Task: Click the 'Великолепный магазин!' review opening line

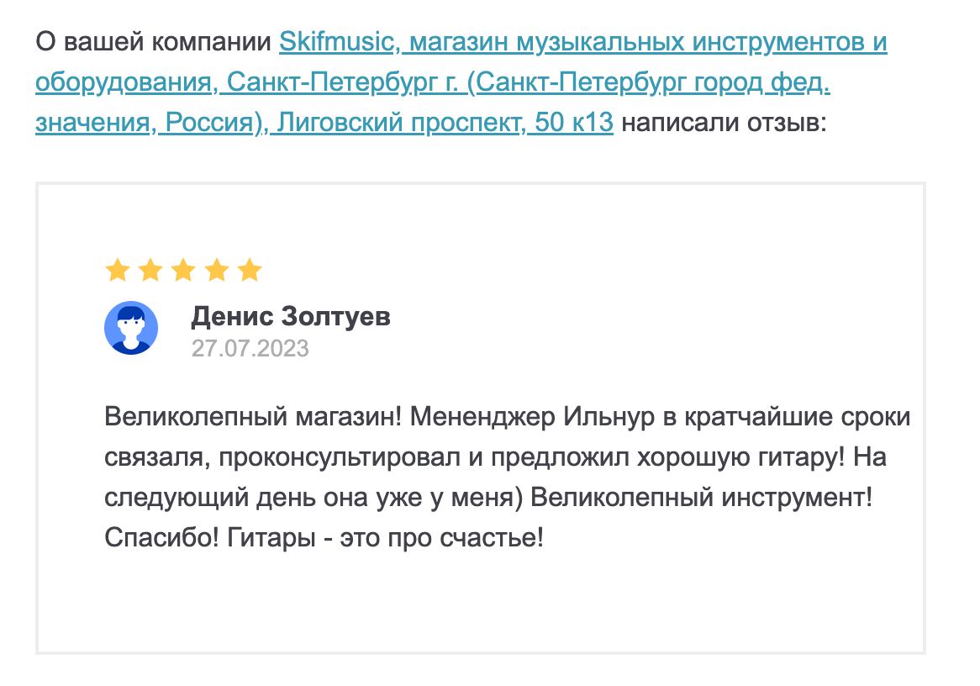Action: pyautogui.click(x=253, y=416)
